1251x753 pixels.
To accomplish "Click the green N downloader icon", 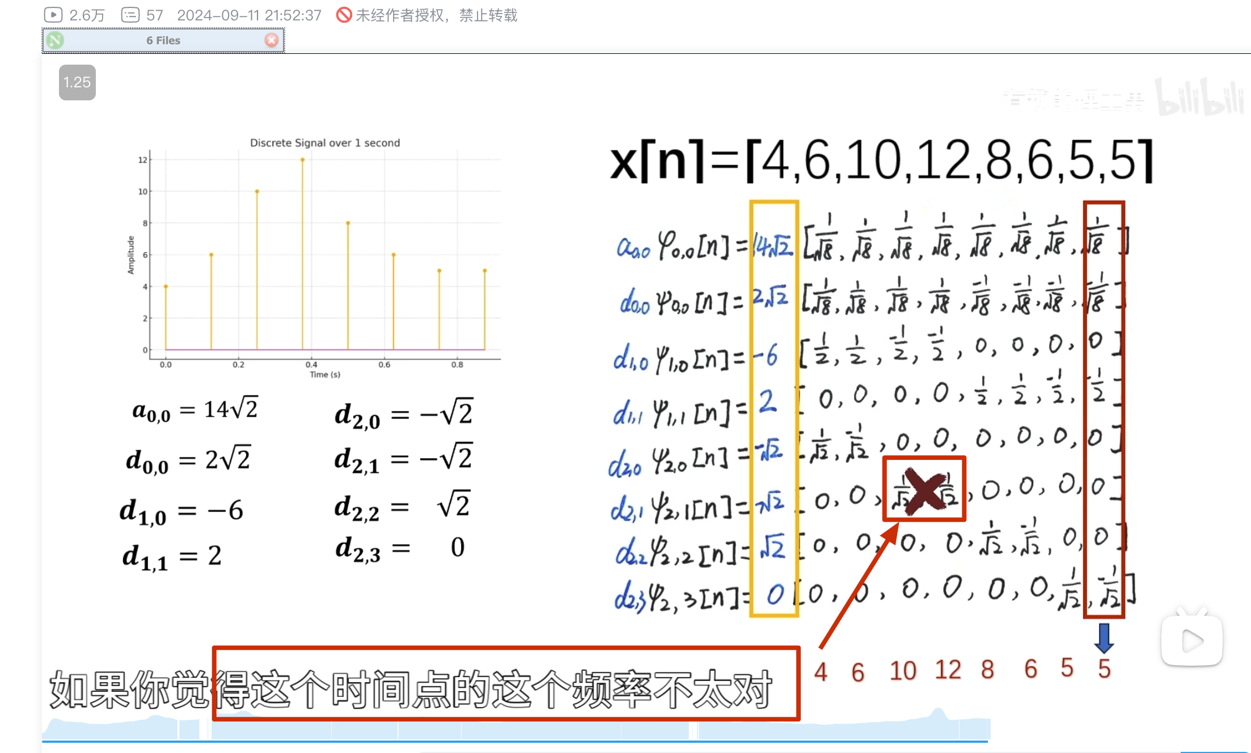I will (x=55, y=40).
